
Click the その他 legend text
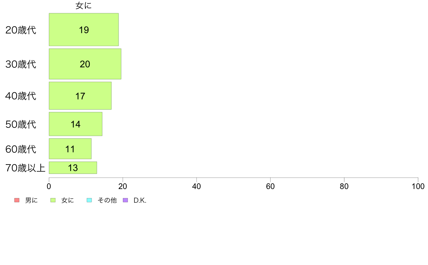pos(107,200)
